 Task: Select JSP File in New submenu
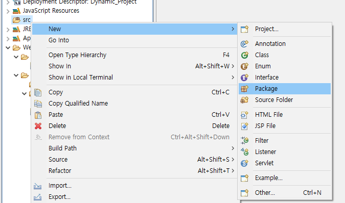pyautogui.click(x=285, y=126)
